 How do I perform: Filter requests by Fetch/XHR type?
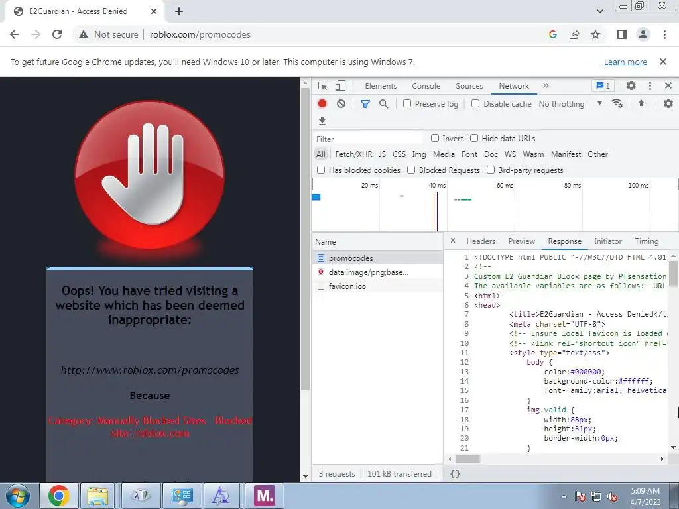click(x=353, y=154)
